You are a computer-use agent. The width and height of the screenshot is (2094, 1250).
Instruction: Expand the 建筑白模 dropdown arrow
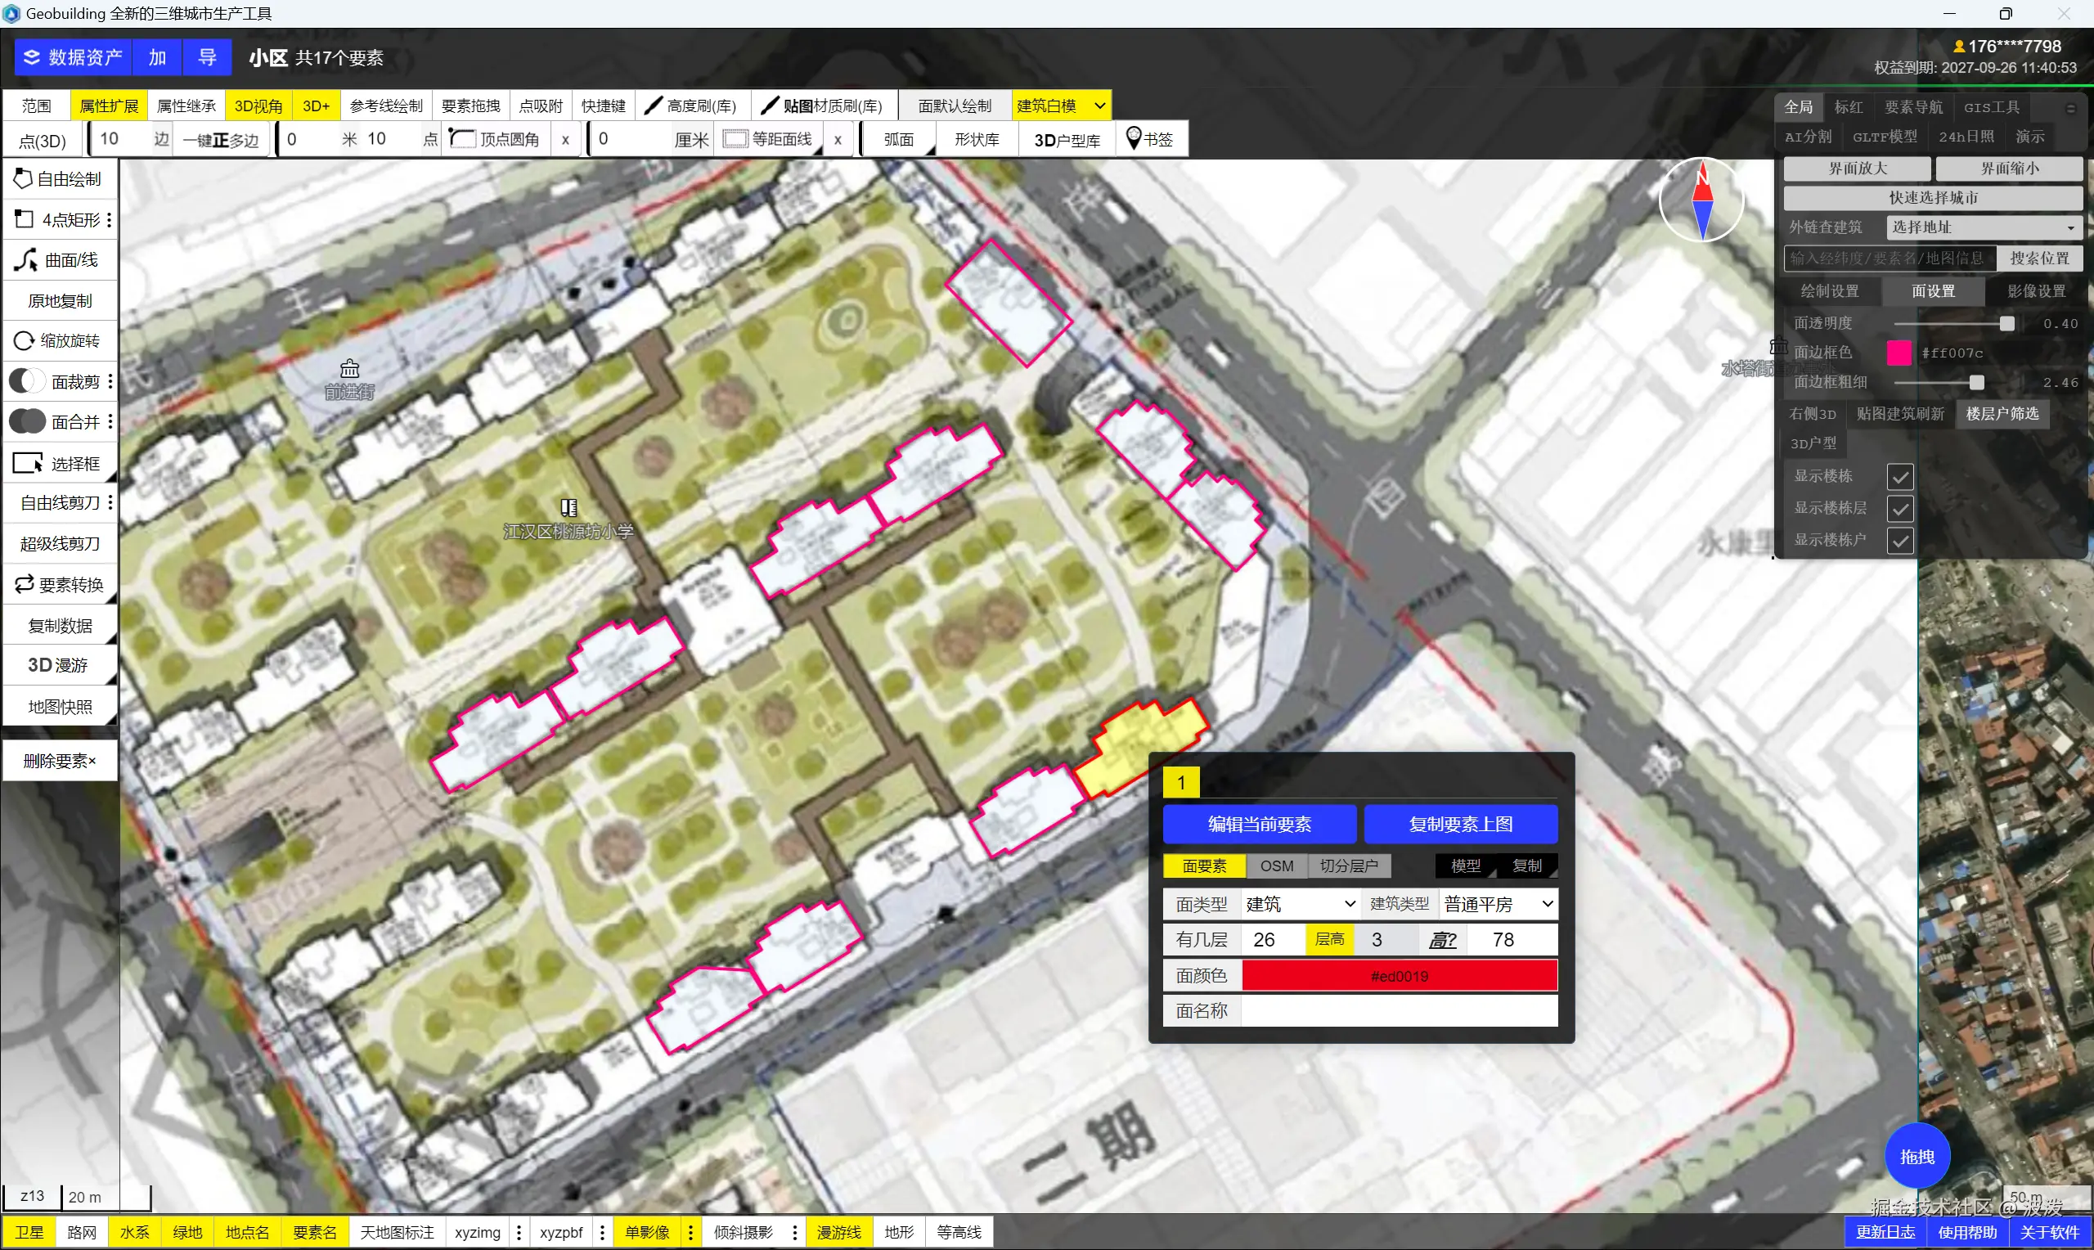1099,106
